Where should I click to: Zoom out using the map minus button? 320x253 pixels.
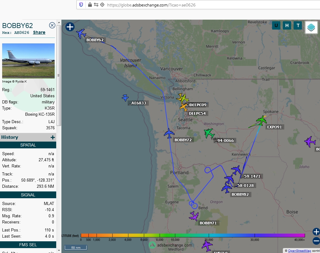(316, 241)
